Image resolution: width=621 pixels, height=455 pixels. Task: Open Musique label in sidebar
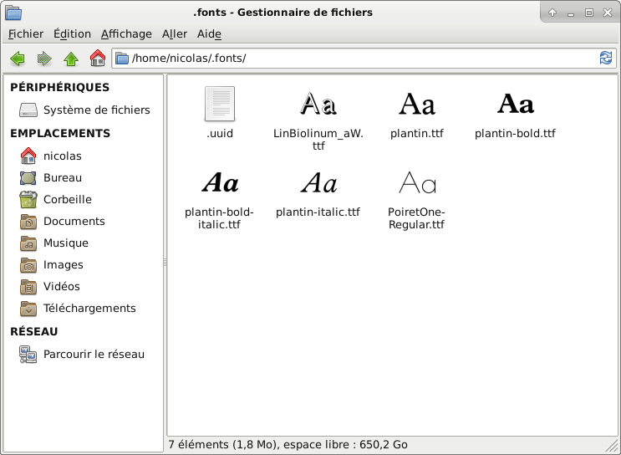click(x=66, y=243)
